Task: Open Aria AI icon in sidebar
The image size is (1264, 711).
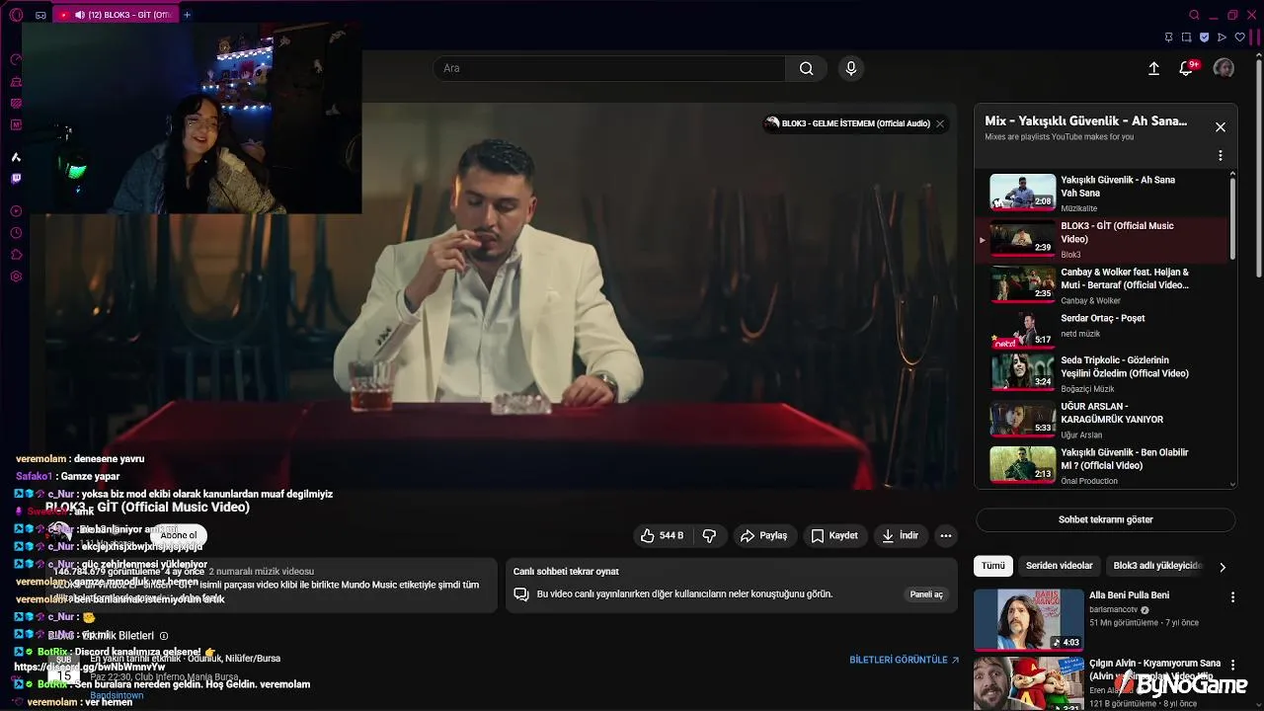Action: 16,157
